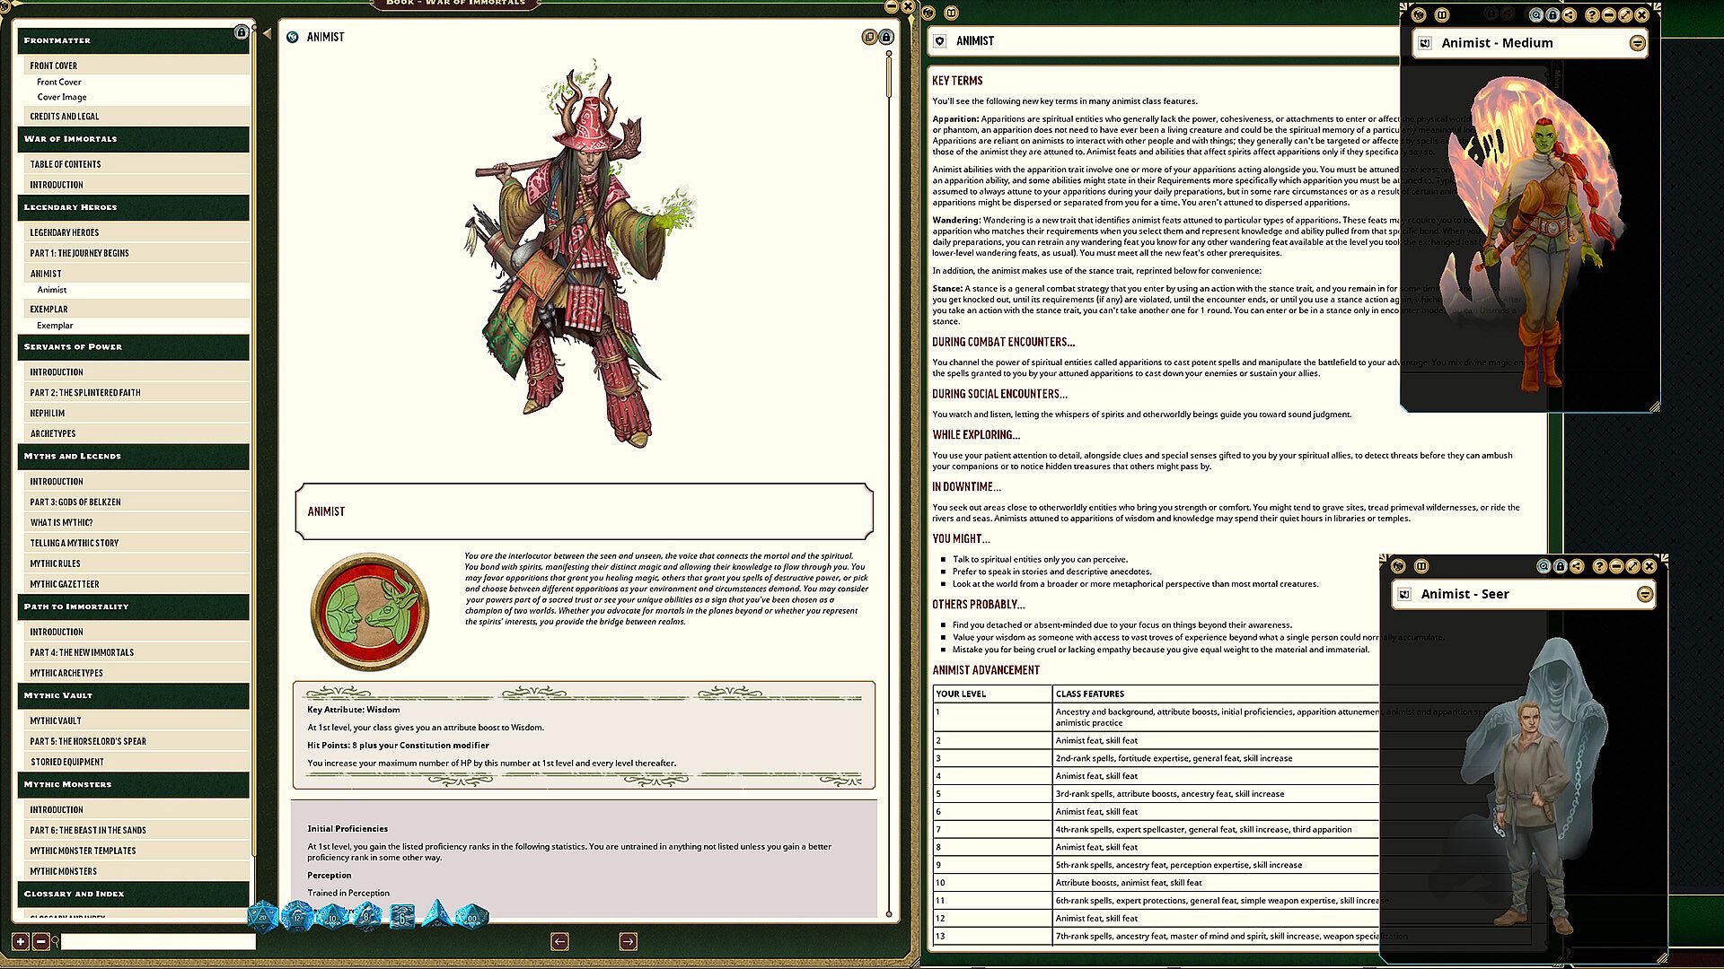Pick up the d20 die

(262, 918)
